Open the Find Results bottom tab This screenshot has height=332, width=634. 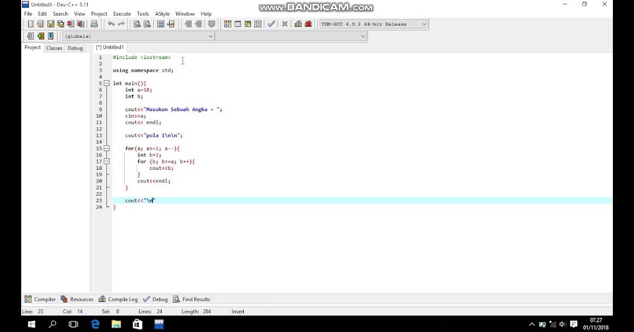click(x=191, y=299)
